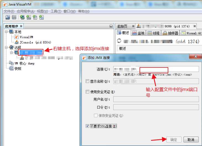
Task: Enable the 使用安全凭证 checkbox
Action: tap(87, 92)
